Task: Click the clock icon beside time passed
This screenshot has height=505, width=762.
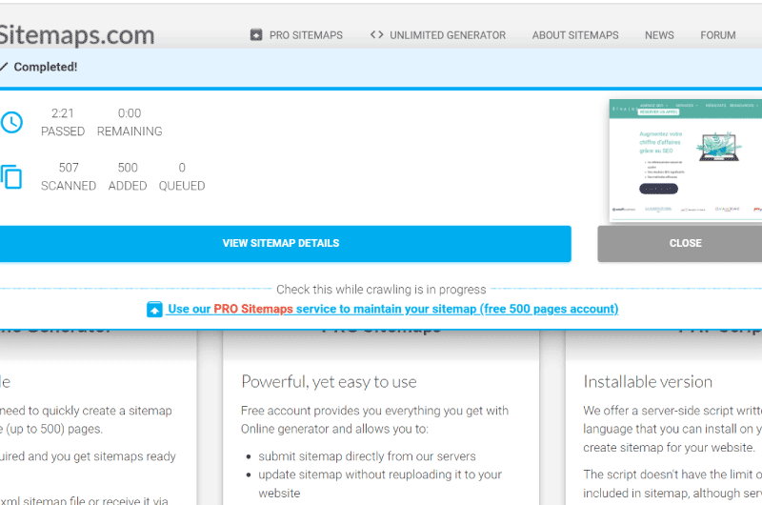Action: (11, 122)
